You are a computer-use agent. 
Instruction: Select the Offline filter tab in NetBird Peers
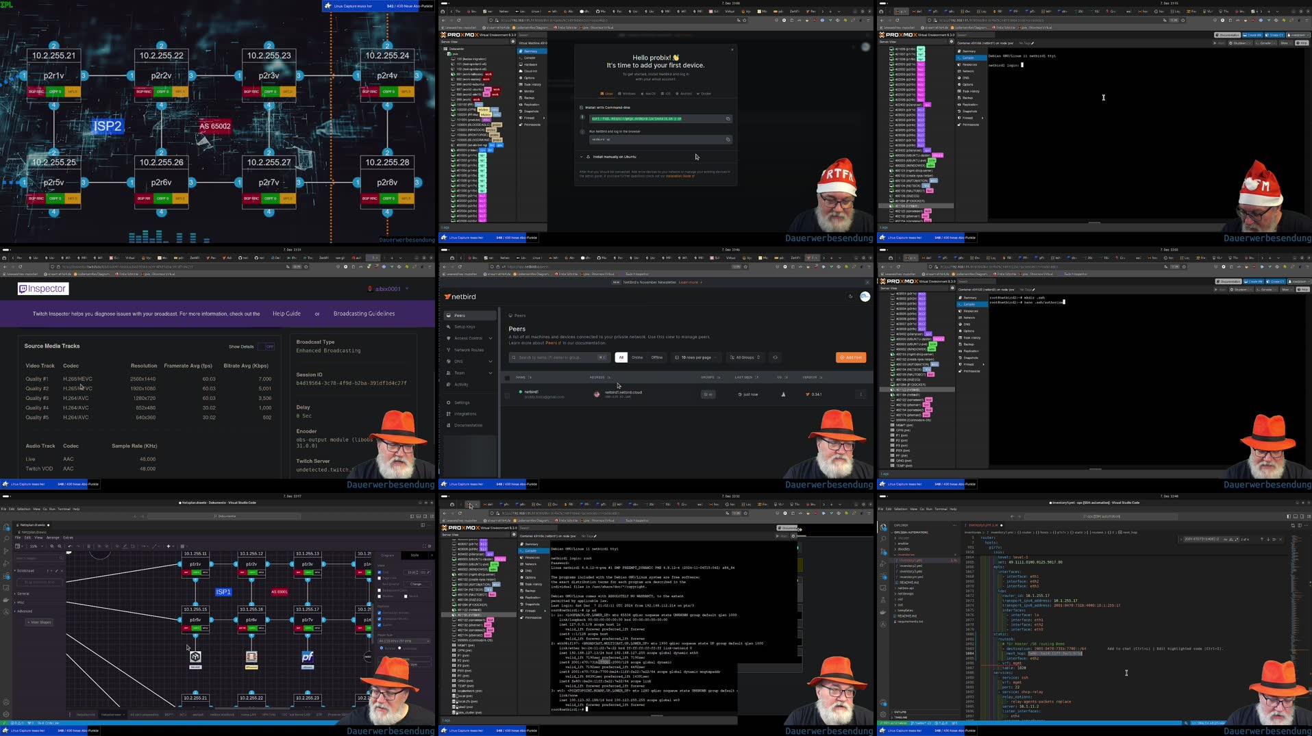click(x=657, y=357)
